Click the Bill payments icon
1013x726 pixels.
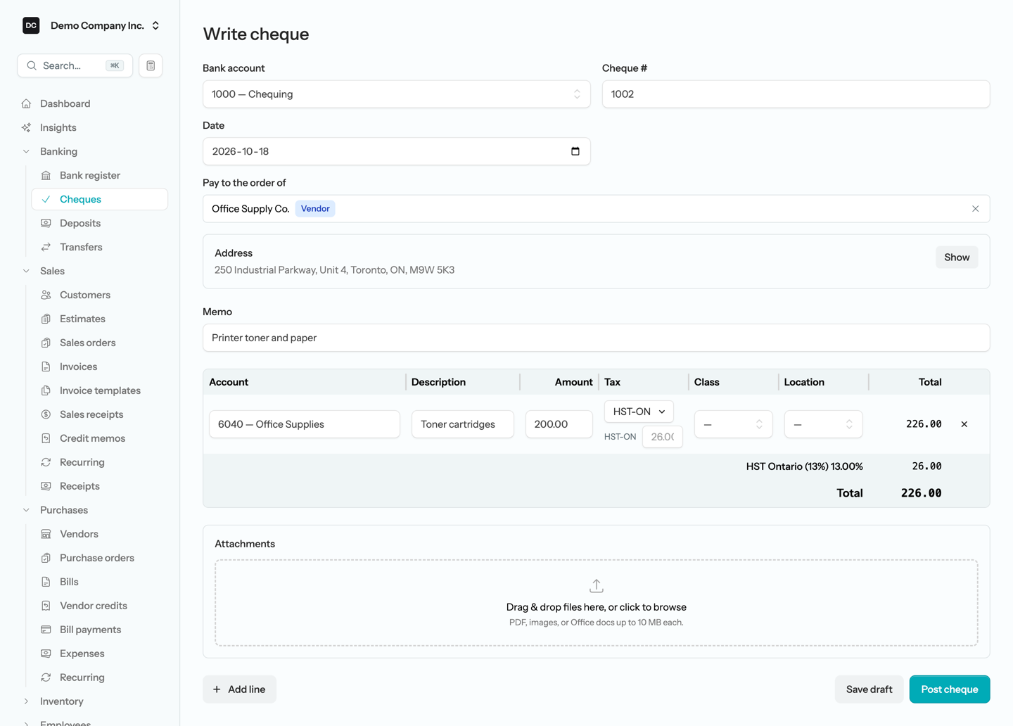(46, 630)
